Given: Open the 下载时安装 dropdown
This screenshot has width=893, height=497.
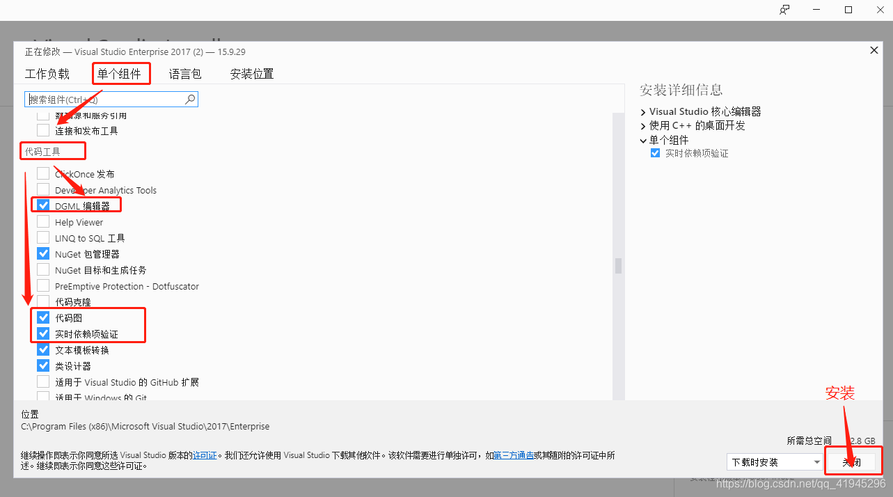Looking at the screenshot, I should click(775, 461).
